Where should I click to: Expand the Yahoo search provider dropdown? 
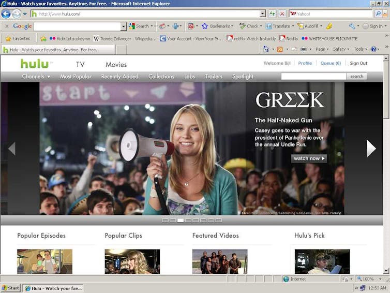[x=385, y=13]
